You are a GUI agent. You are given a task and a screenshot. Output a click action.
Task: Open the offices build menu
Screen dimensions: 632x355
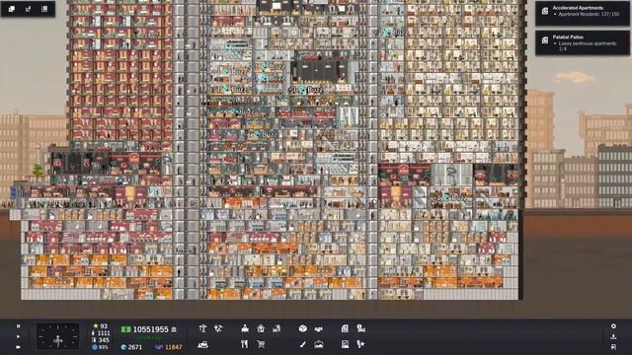point(245,328)
